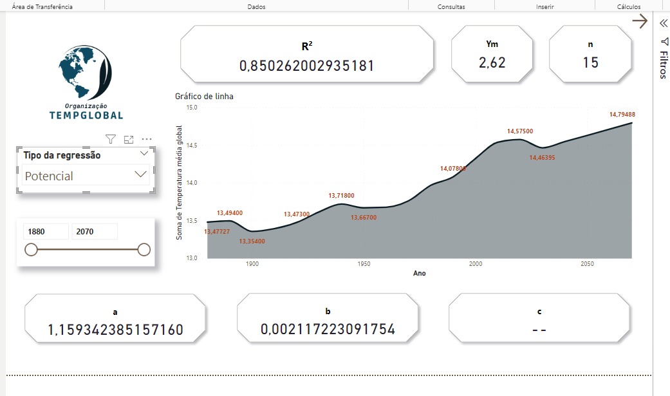Click inside the 1880 year input field
670x396 pixels.
[x=45, y=231]
